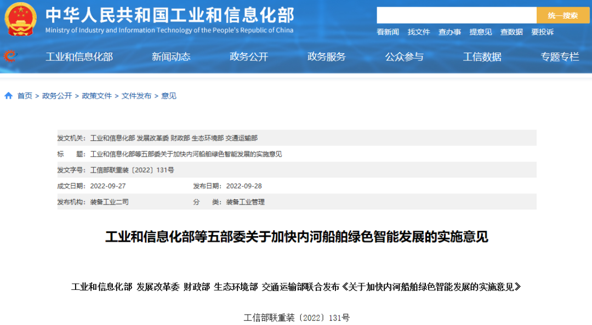Open the 提意见 quick link

coord(481,32)
